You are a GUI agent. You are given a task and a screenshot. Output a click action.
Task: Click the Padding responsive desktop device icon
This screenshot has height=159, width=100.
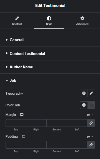(24, 137)
